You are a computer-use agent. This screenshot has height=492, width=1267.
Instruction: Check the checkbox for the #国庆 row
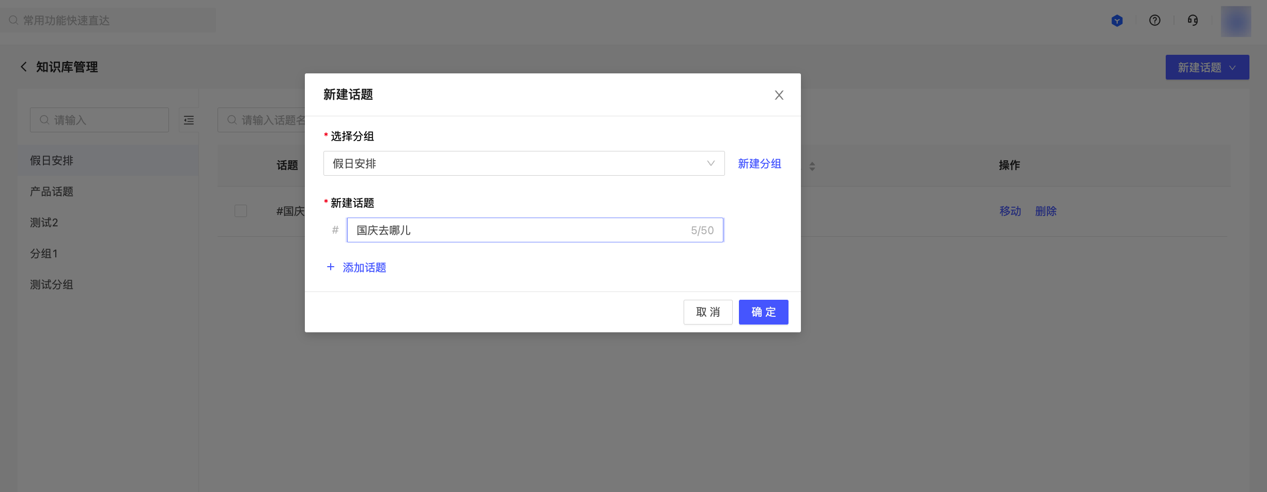click(x=241, y=211)
